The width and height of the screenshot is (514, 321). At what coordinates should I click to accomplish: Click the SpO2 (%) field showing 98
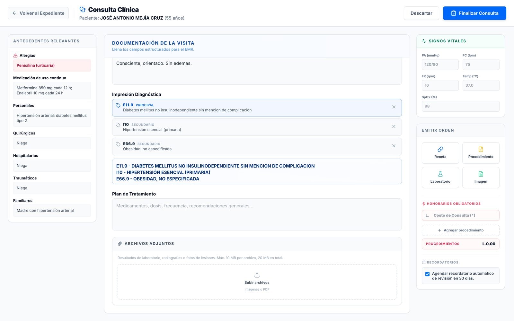pyautogui.click(x=460, y=106)
